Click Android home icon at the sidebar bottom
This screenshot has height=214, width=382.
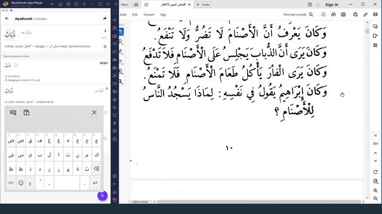[115, 192]
